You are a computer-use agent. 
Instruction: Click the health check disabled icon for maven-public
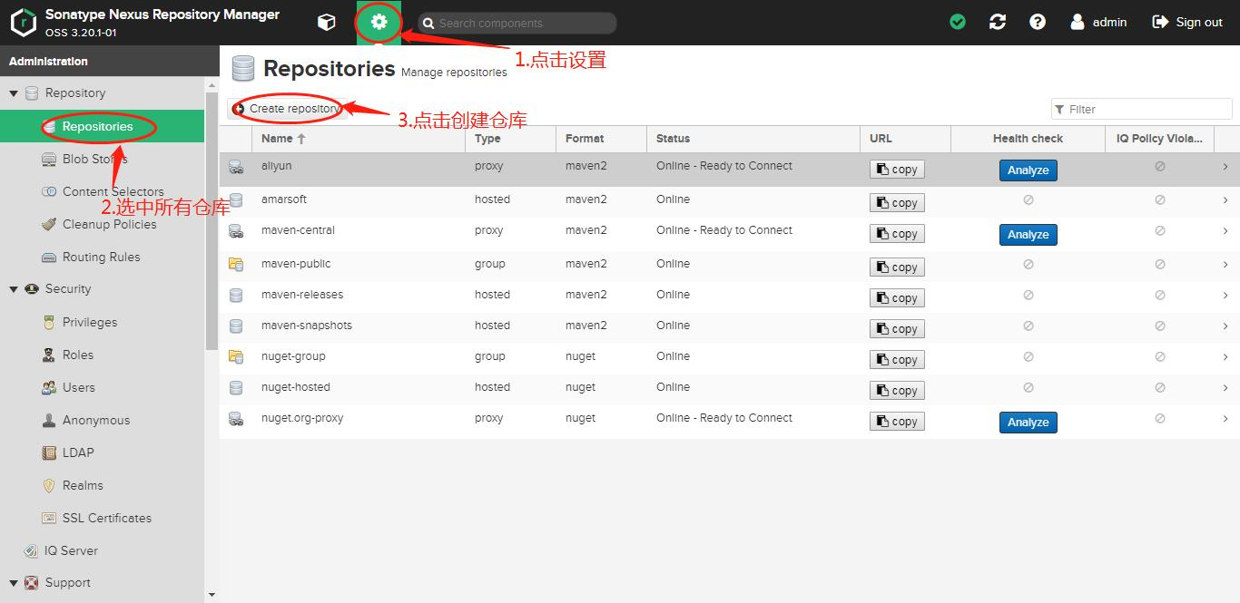(1028, 264)
